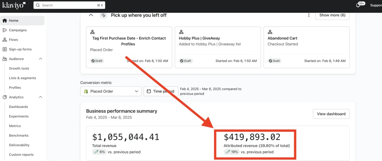This screenshot has height=161, width=382.
Task: Open the Placed Order conversion metric dropdown
Action: (111, 91)
